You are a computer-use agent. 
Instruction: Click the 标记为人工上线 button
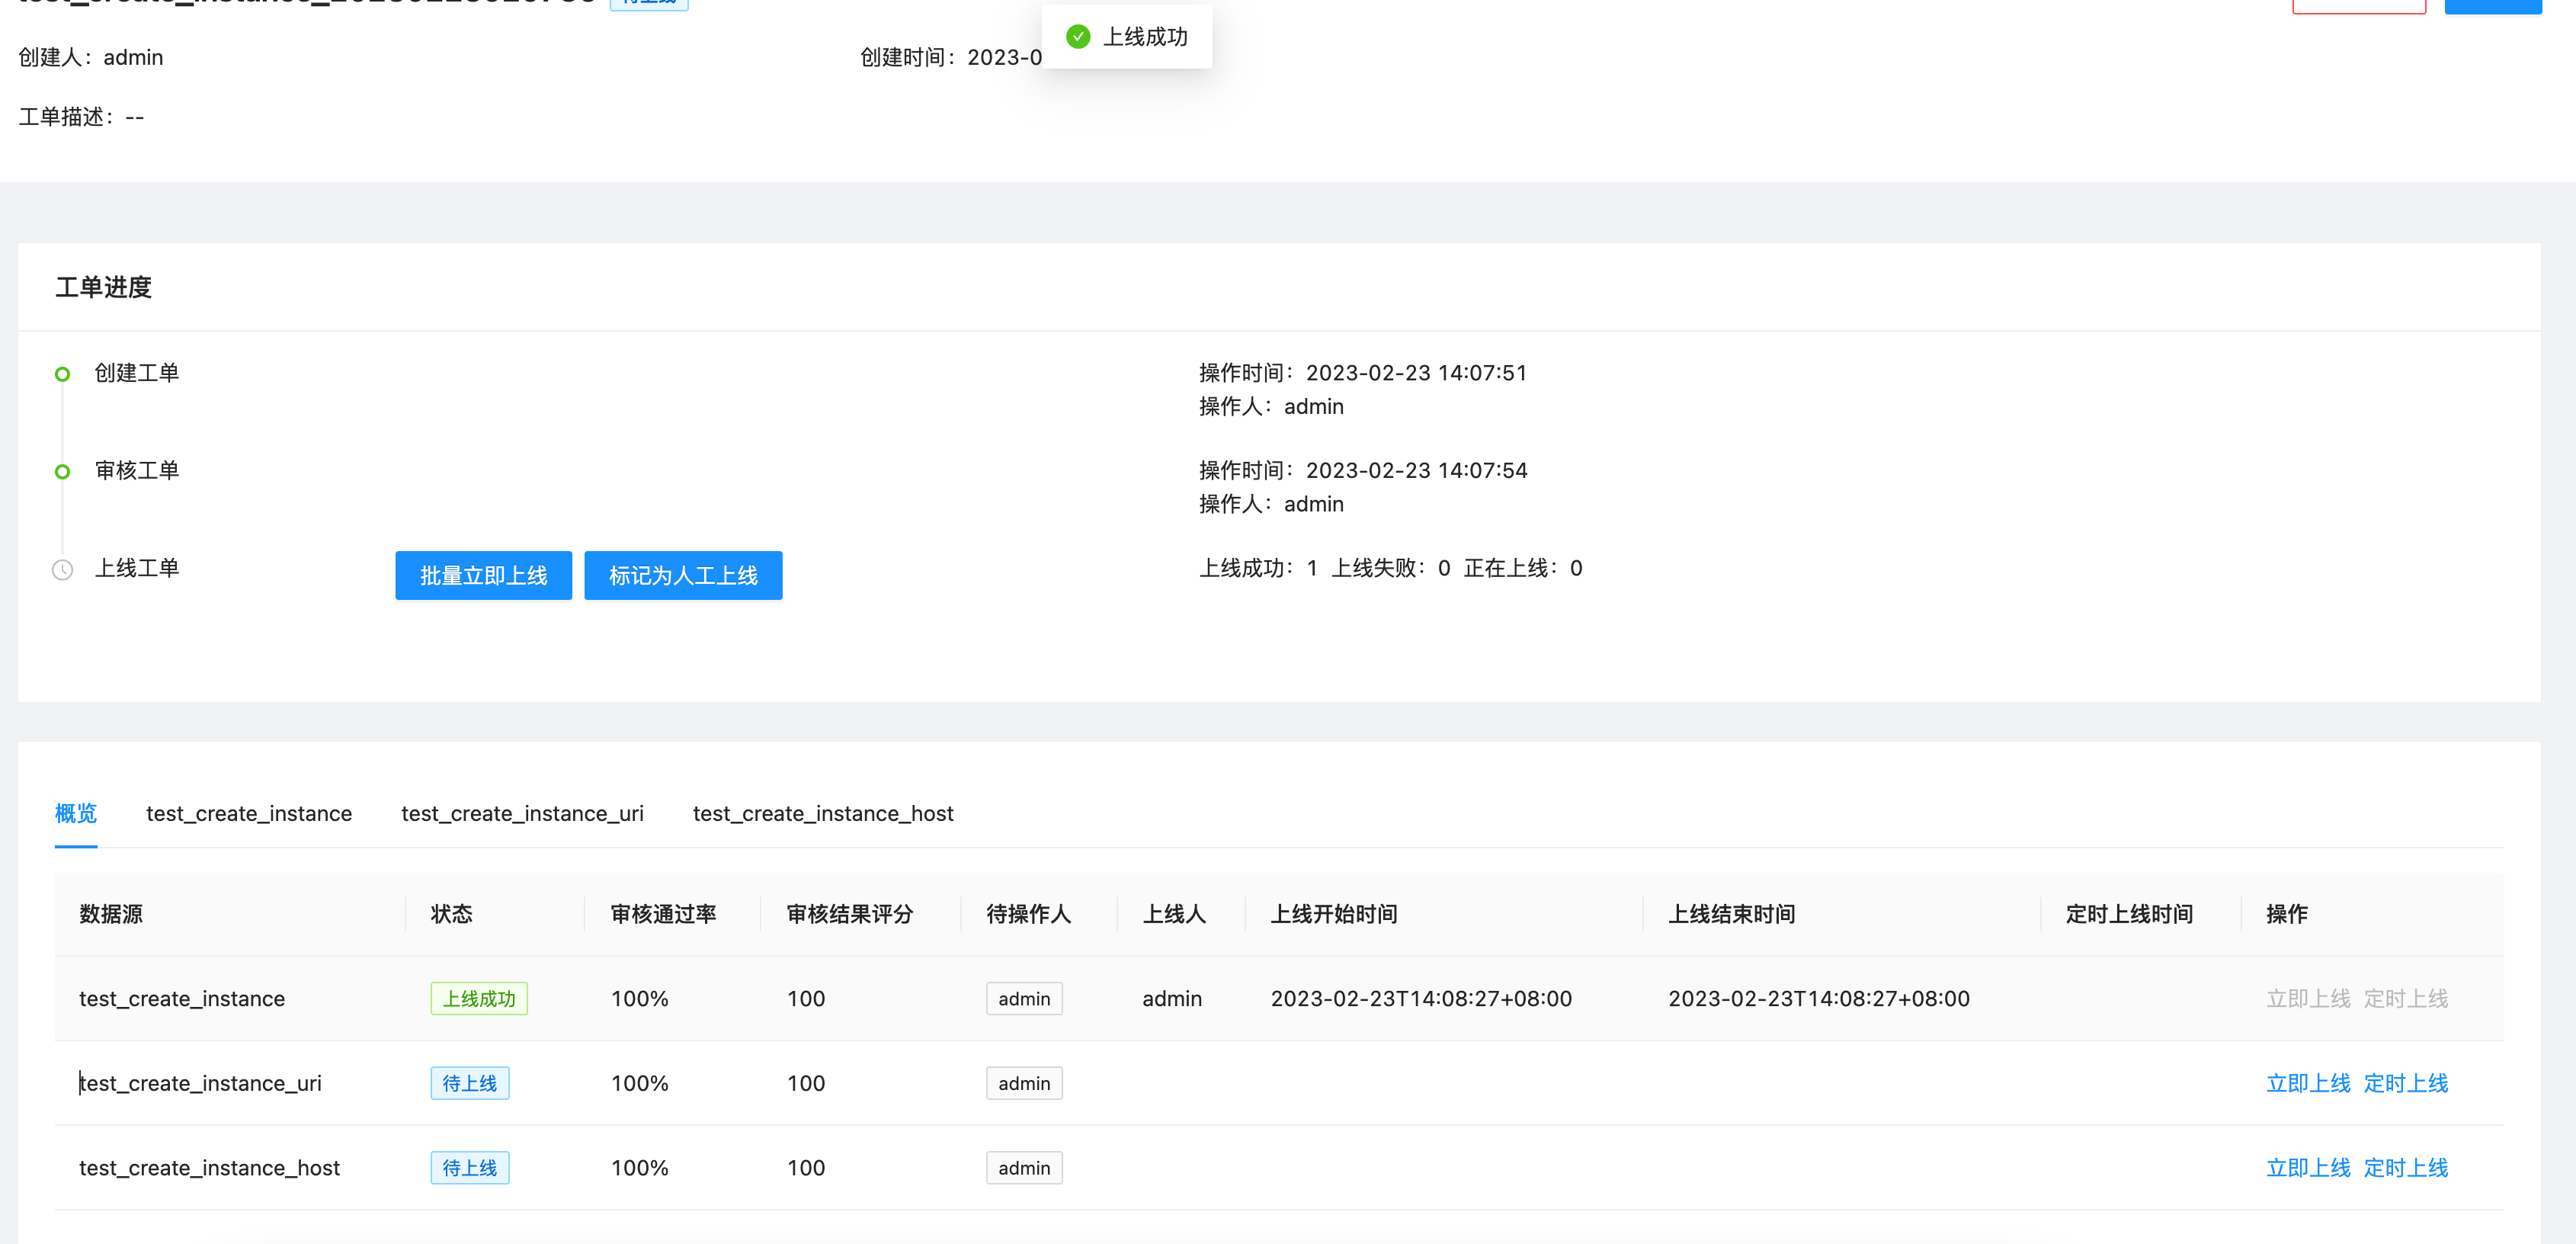[x=683, y=575]
